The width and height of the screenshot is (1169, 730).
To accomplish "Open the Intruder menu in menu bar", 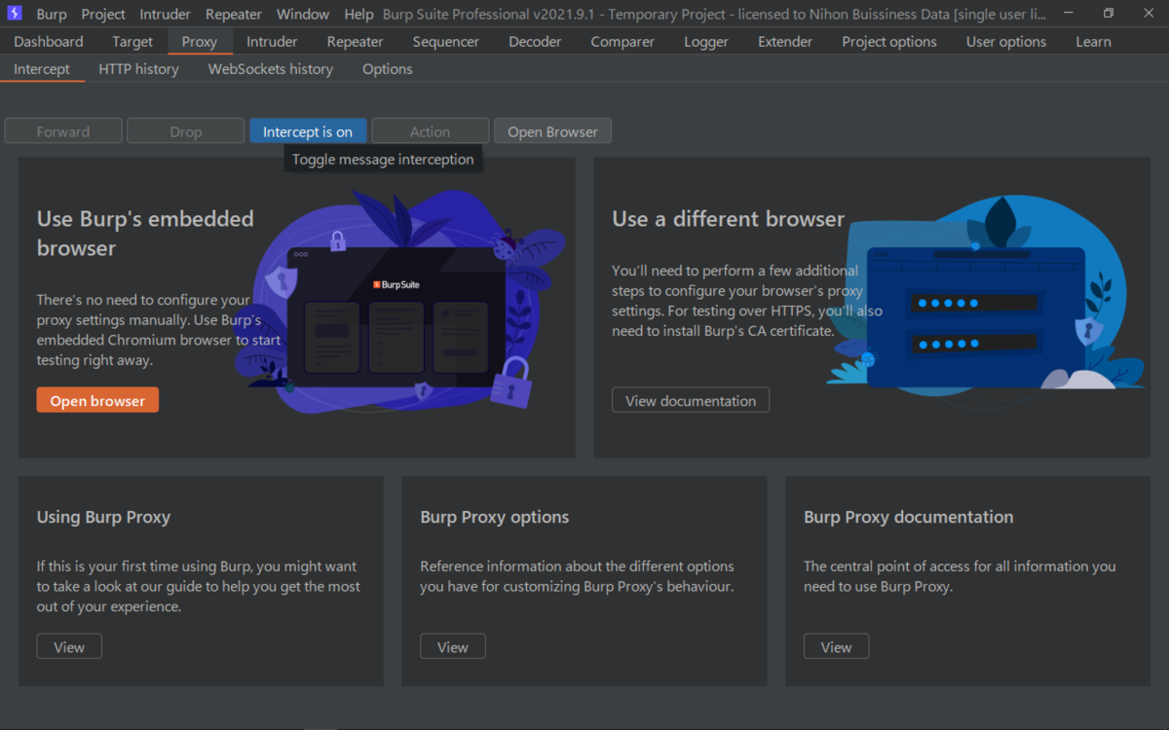I will pos(165,15).
